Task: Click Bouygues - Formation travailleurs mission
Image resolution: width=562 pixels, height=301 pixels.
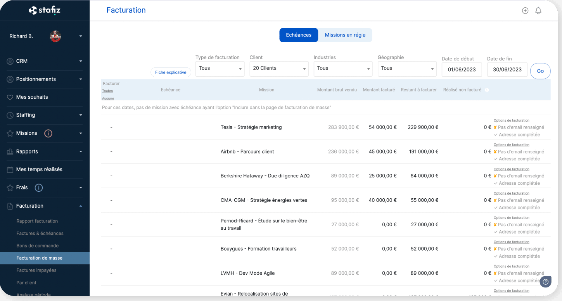Action: point(259,249)
